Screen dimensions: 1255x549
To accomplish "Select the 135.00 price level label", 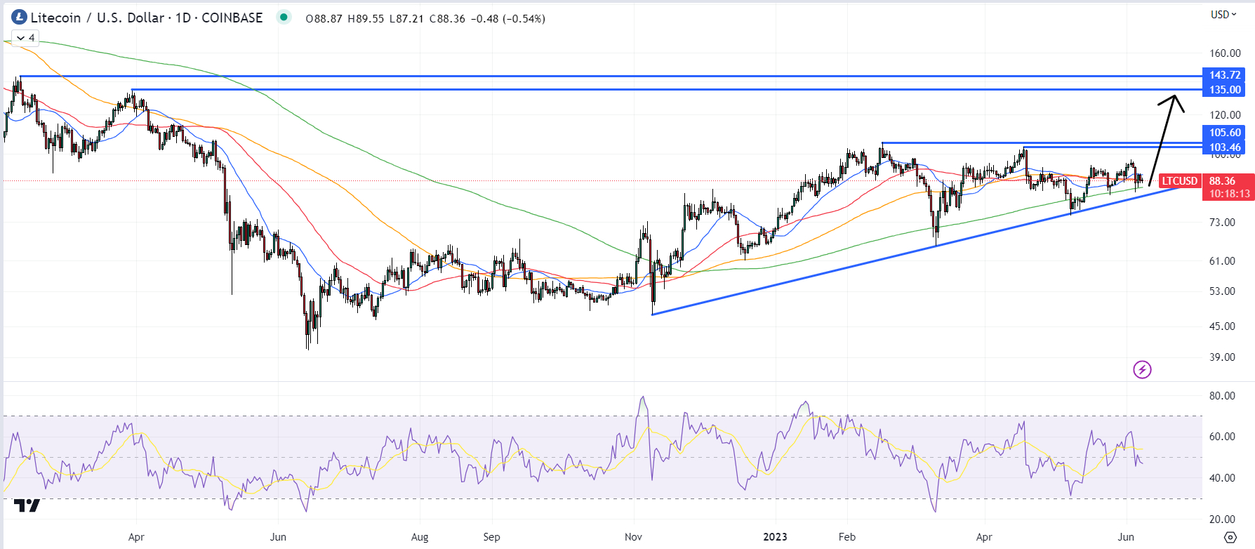I will coord(1225,90).
